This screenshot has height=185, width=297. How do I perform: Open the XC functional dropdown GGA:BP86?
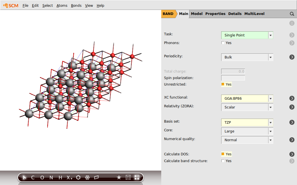pos(247,98)
